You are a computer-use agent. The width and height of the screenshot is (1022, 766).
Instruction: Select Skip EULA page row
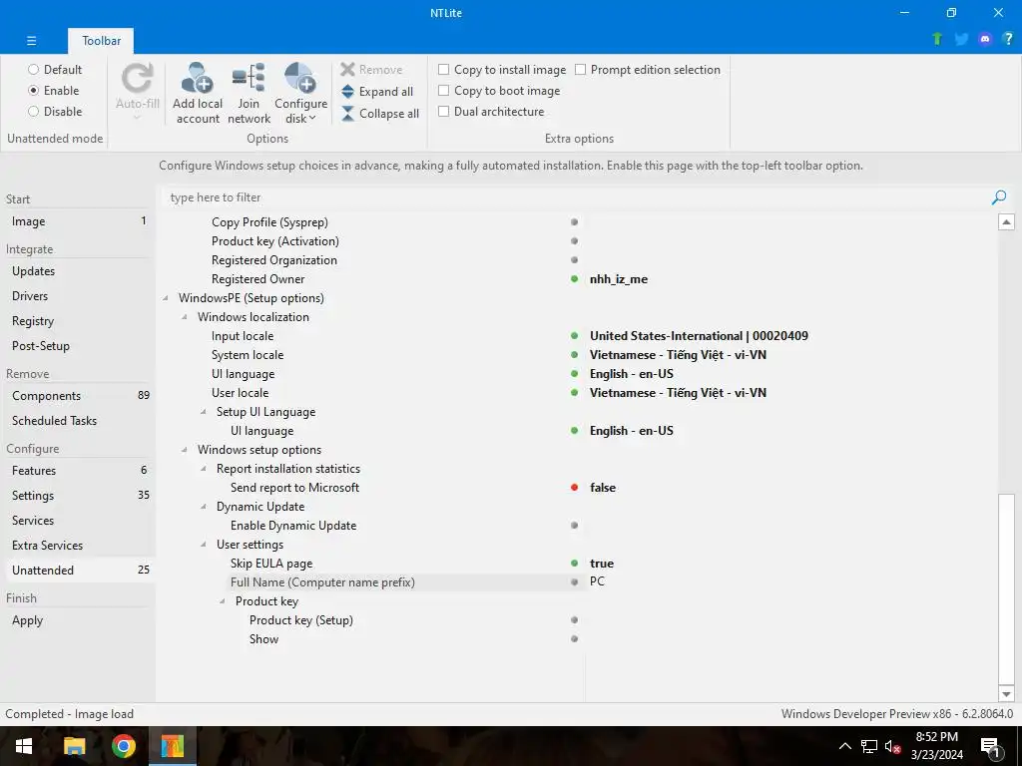[577, 564]
